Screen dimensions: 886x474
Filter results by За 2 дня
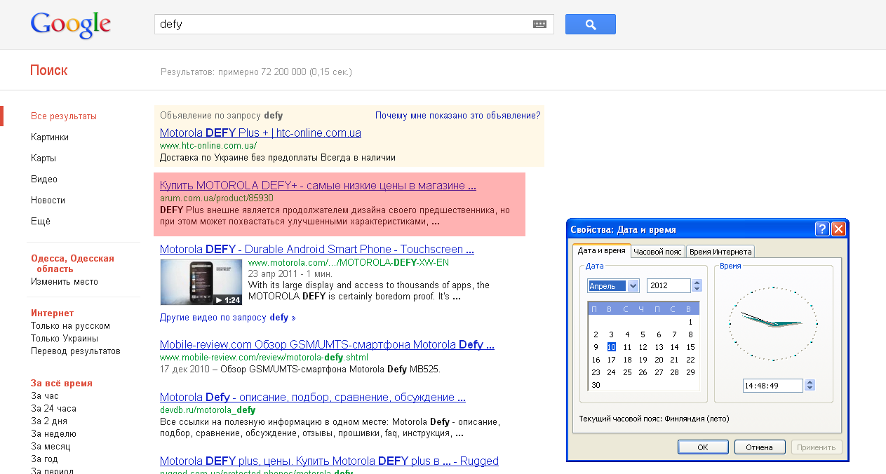[x=49, y=421]
